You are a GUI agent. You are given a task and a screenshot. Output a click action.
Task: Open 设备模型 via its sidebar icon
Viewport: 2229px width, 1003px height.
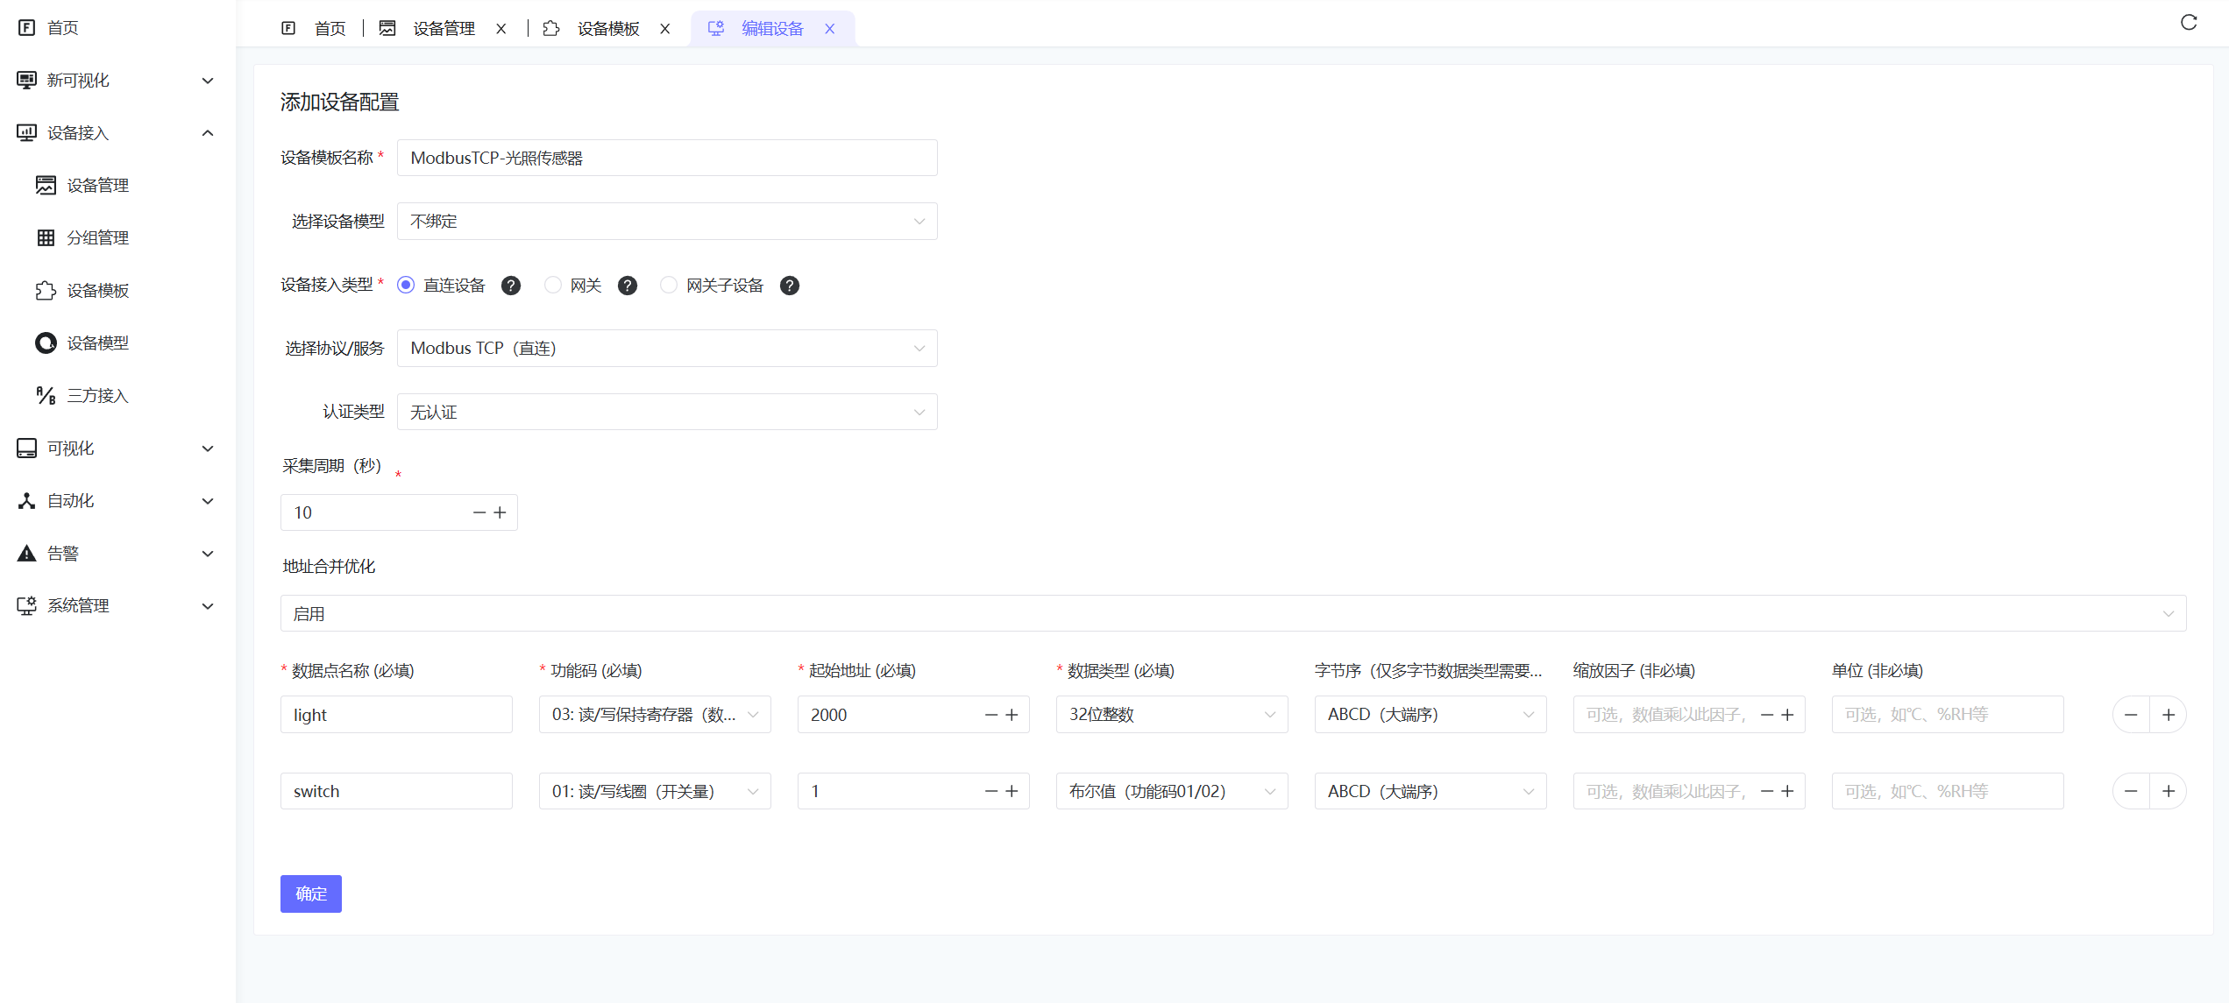point(46,343)
